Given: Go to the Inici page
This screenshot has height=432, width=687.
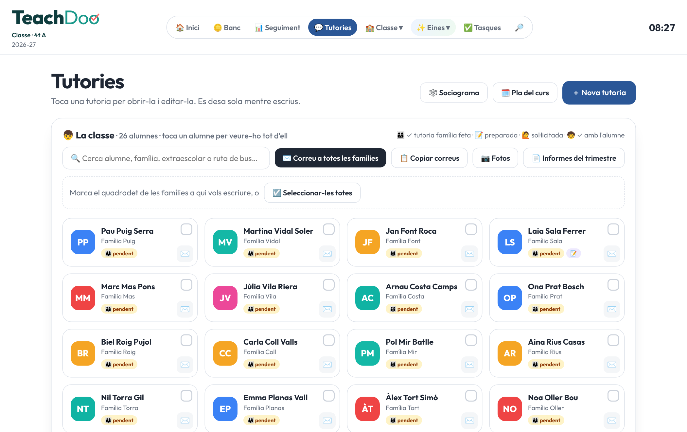Looking at the screenshot, I should [x=188, y=27].
